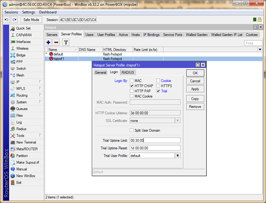Open the Log sidebar item
This screenshot has height=203, width=266.
tap(19, 122)
